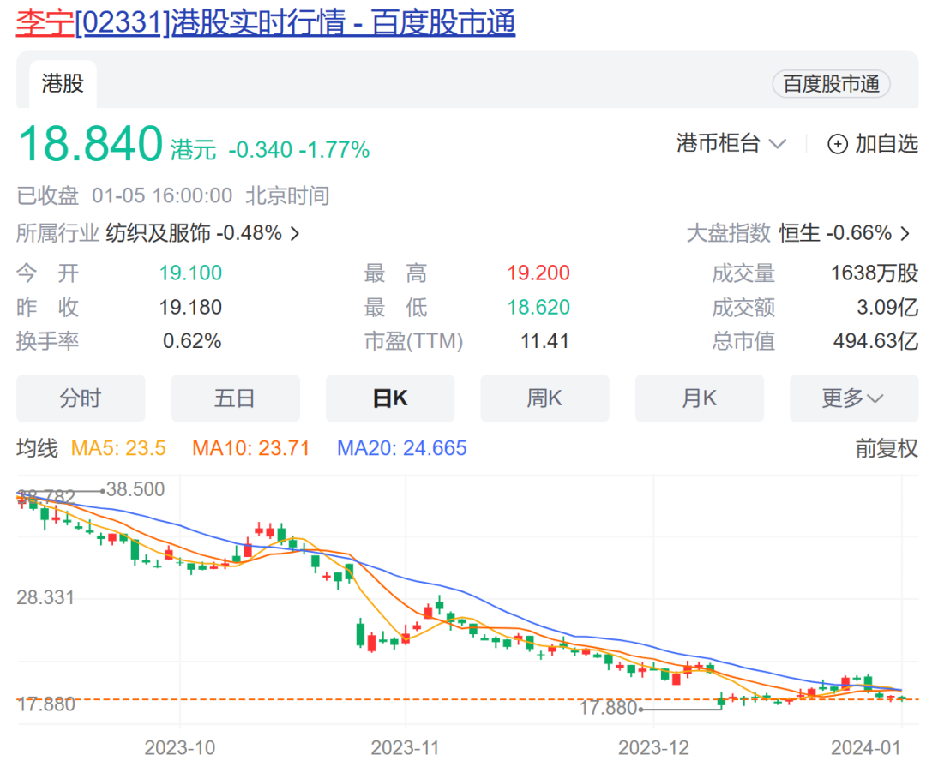Click the 28.331 price axis label
The height and width of the screenshot is (761, 926).
[x=45, y=597]
